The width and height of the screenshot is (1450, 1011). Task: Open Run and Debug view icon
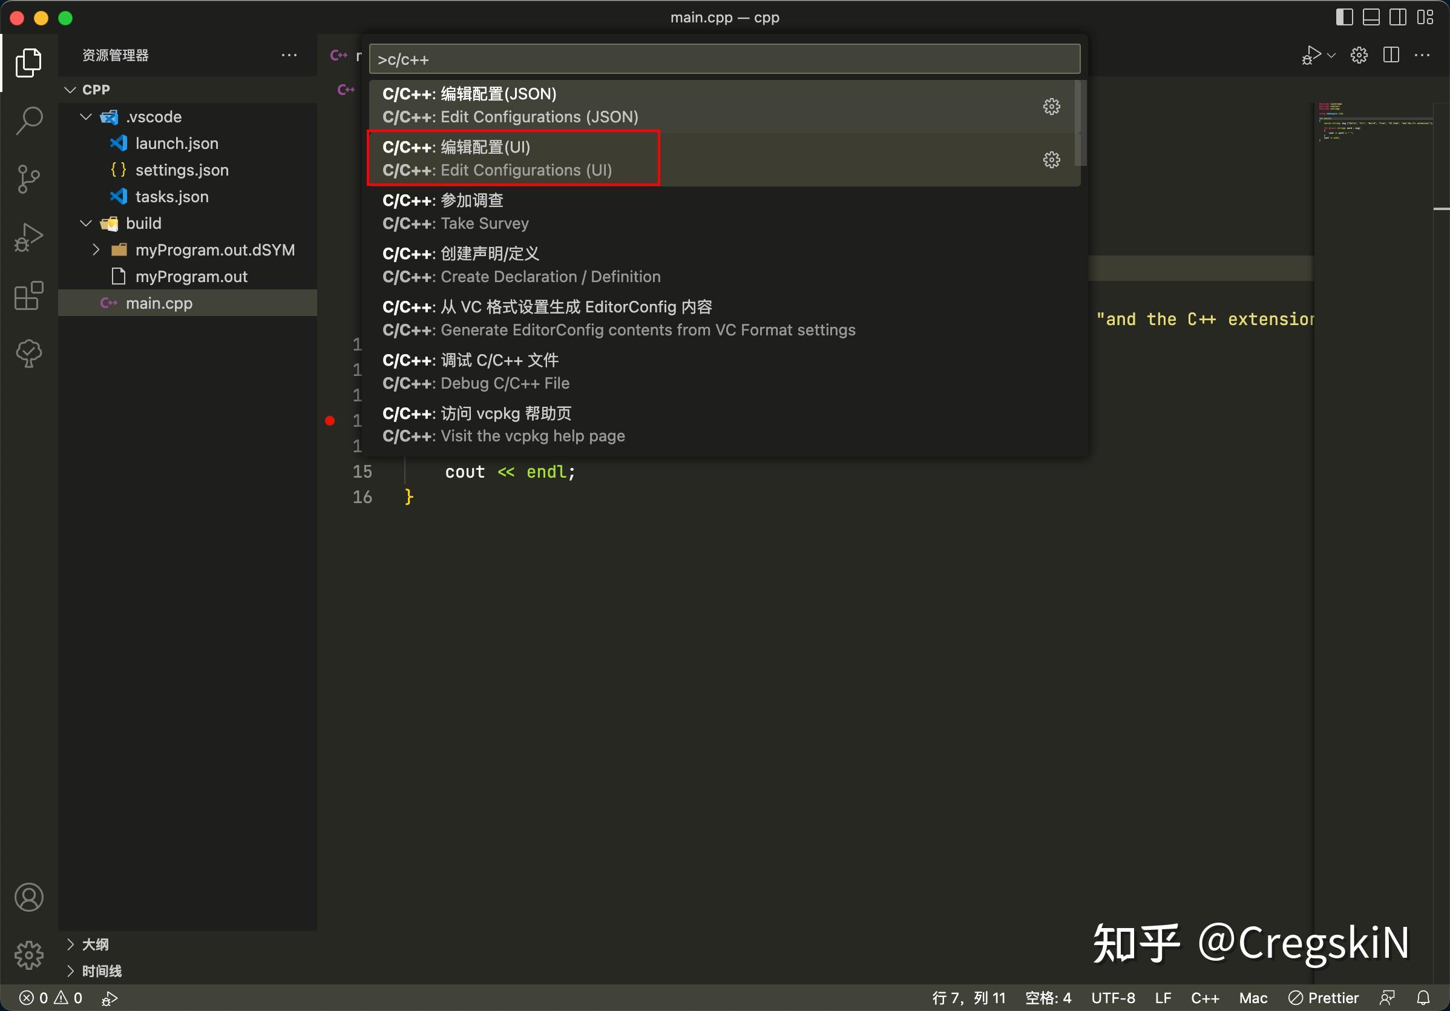29,237
